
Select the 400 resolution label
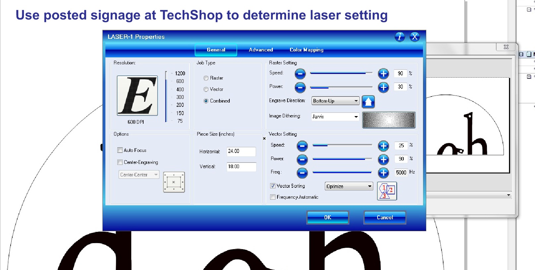point(180,90)
